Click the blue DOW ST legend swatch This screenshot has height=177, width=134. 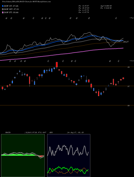[3, 6]
